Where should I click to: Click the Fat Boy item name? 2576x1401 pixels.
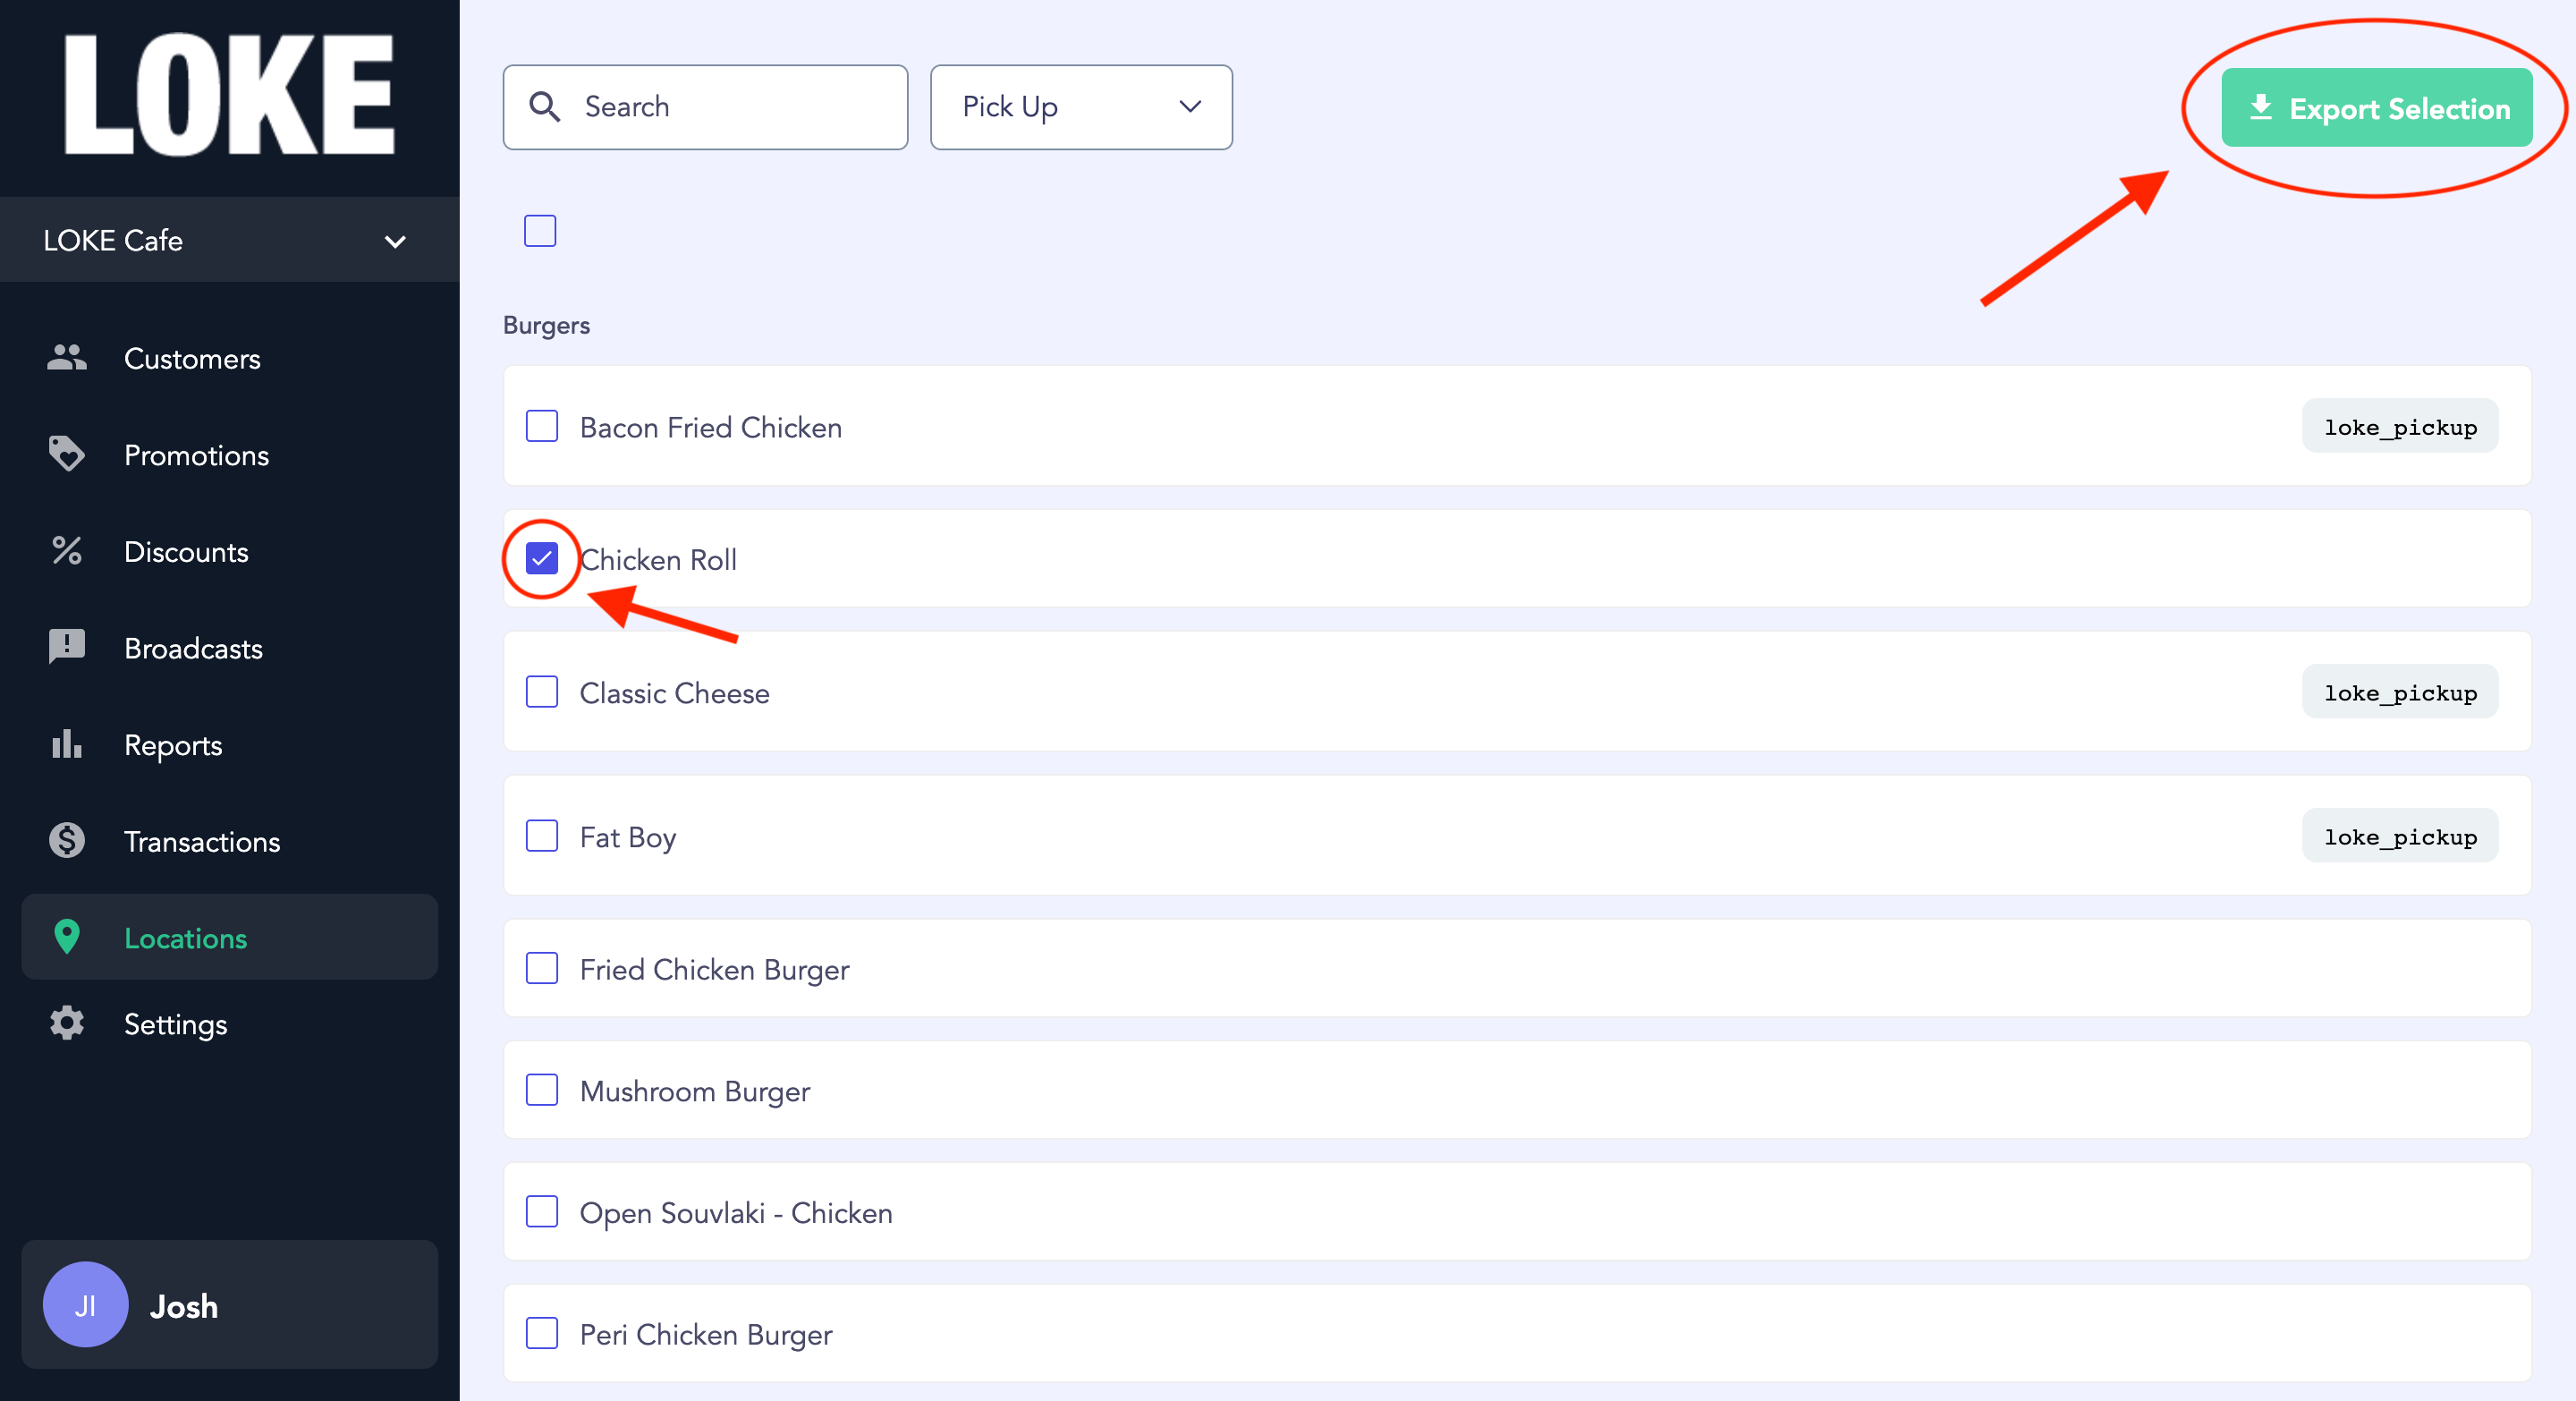627,837
